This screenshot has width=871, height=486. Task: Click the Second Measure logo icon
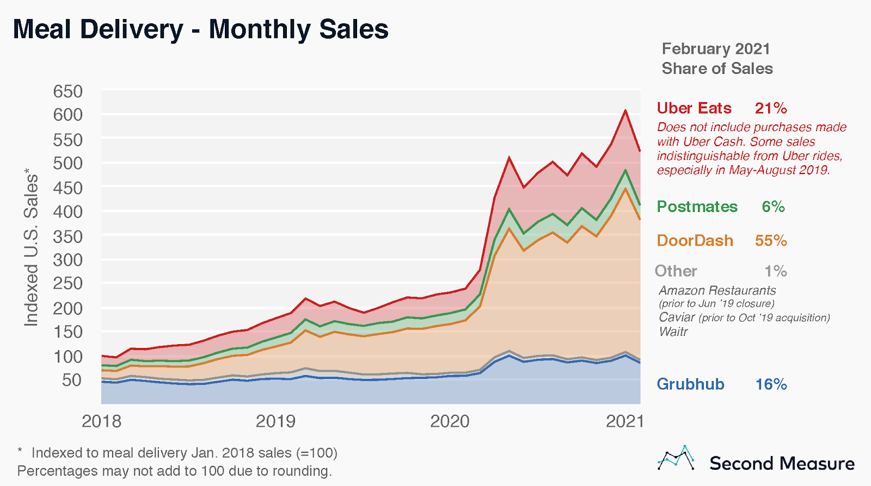[x=676, y=458]
